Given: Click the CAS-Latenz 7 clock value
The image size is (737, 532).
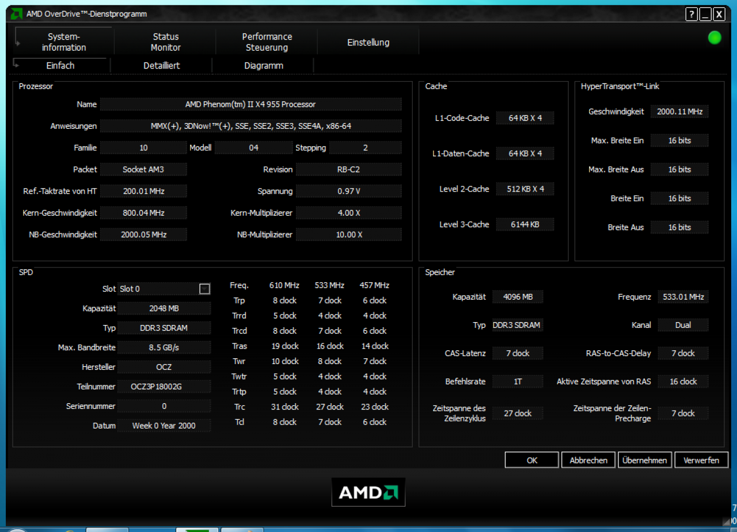Looking at the screenshot, I should click(x=518, y=353).
